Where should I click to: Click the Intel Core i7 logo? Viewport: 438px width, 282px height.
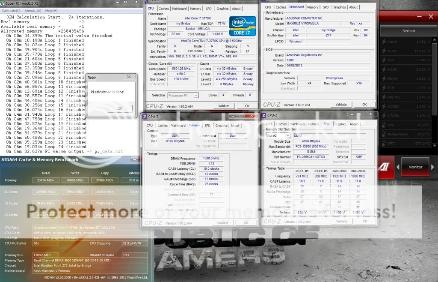click(242, 26)
